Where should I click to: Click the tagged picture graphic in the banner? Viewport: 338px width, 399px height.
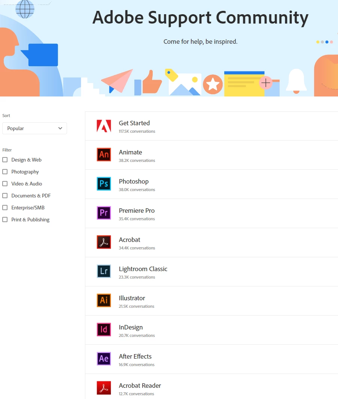(x=183, y=82)
